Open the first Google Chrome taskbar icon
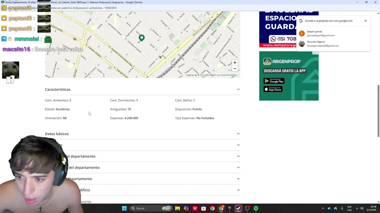The width and height of the screenshot is (380, 213). pos(212,208)
